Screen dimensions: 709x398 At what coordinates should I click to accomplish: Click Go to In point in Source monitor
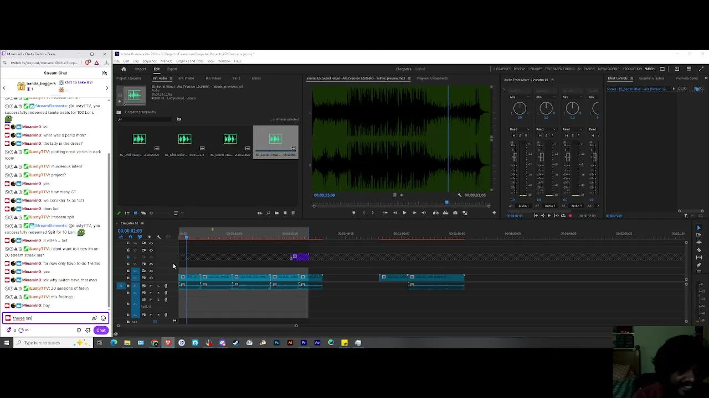[386, 213]
